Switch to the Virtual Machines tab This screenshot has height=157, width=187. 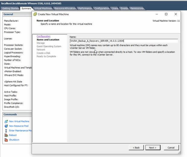coord(43,8)
